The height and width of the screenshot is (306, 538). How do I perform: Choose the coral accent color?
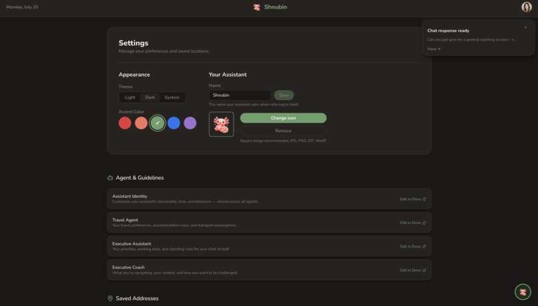point(141,123)
